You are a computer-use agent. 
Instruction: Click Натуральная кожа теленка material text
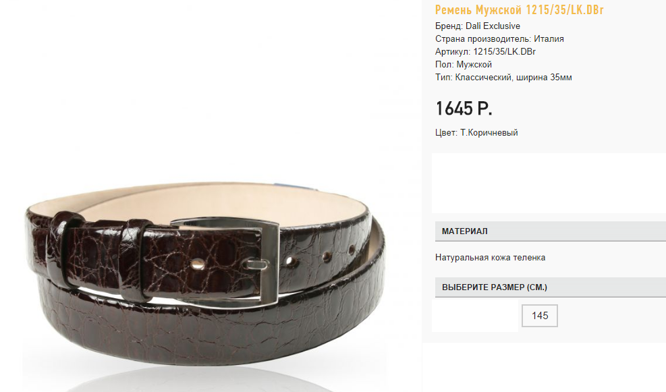[490, 257]
